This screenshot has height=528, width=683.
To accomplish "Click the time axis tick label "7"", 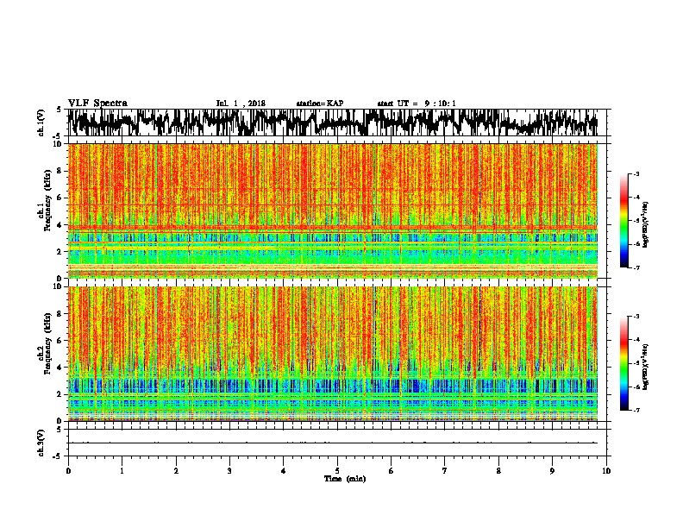I will [445, 471].
